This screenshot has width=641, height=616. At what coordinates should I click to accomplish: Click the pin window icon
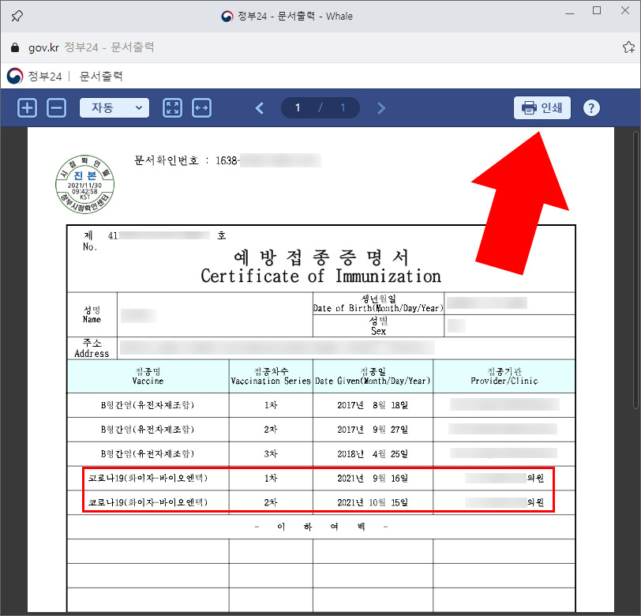[x=17, y=16]
